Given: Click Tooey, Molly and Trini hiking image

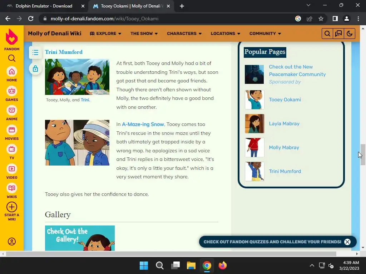Looking at the screenshot, I should point(77,77).
